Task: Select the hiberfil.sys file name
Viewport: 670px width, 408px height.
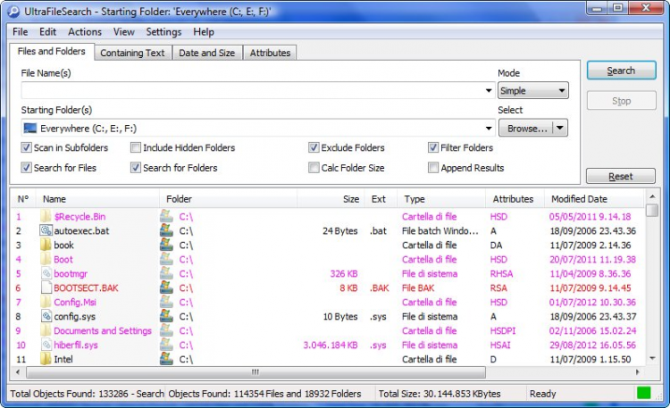Action: (x=76, y=345)
